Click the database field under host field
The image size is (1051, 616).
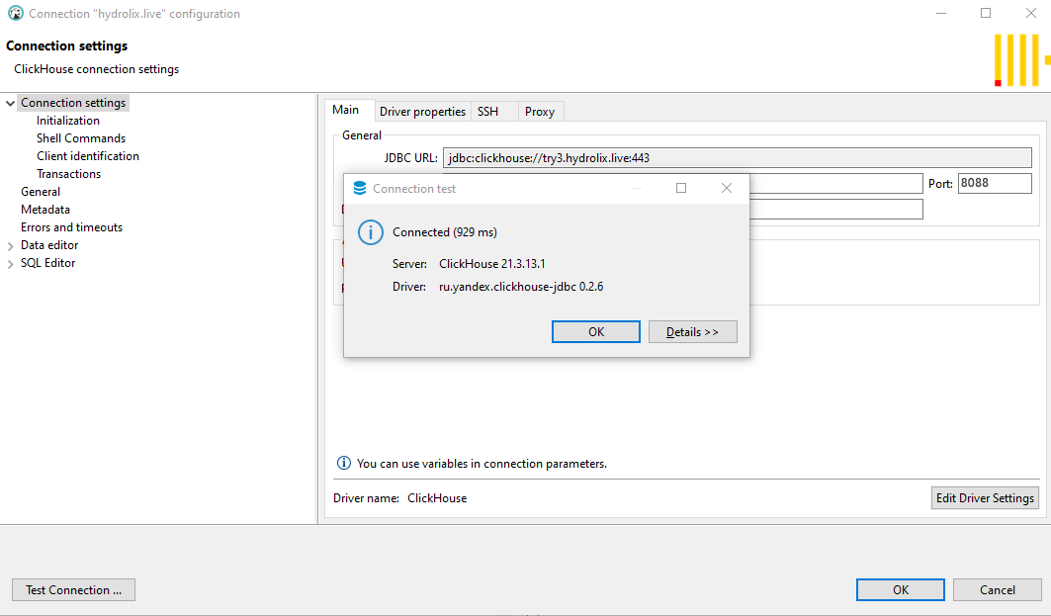pos(835,210)
